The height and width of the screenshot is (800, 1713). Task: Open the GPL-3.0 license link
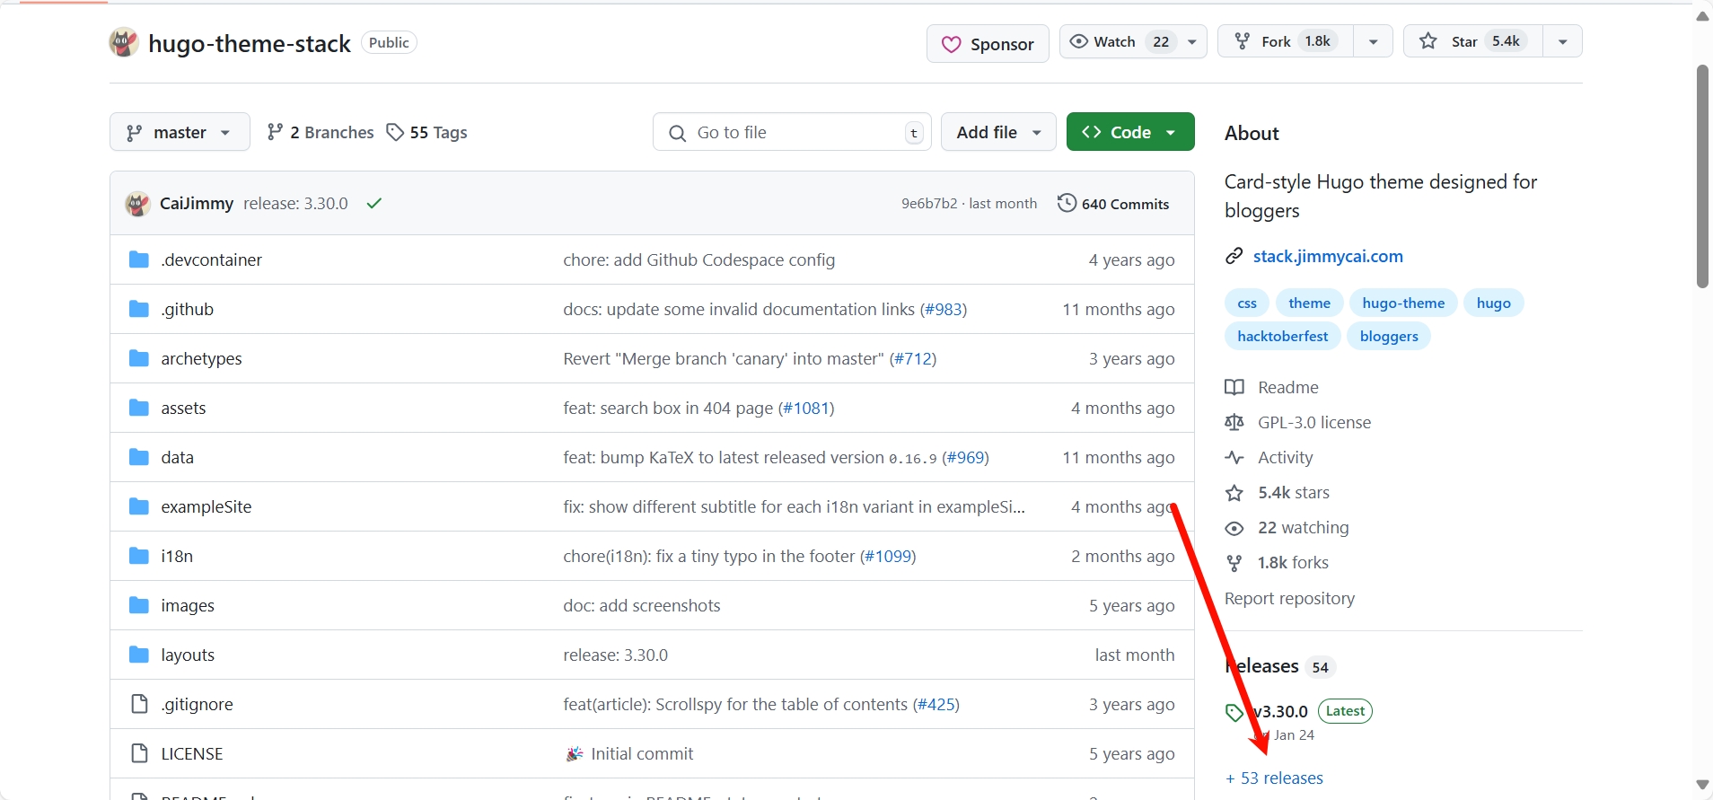pyautogui.click(x=1298, y=423)
